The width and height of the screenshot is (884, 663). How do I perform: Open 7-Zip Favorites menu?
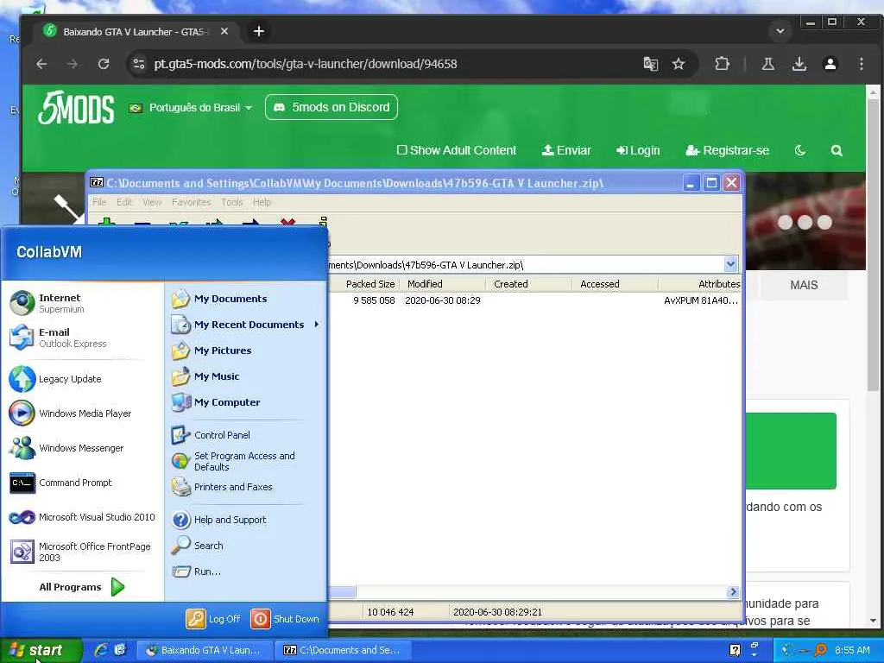point(191,202)
